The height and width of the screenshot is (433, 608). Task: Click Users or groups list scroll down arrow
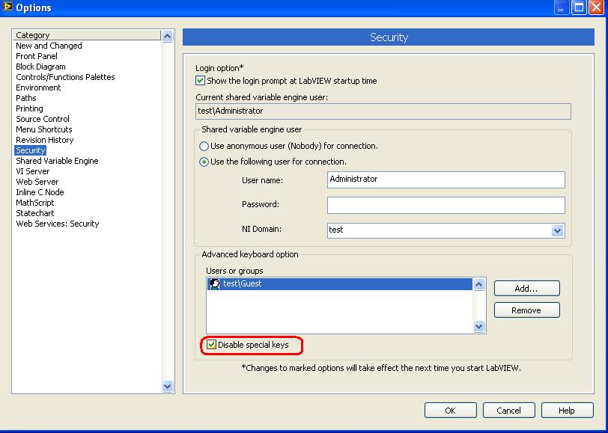[x=479, y=327]
